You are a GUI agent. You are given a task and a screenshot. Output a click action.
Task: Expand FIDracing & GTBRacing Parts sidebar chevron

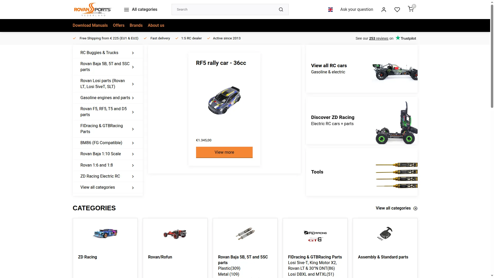(x=133, y=129)
